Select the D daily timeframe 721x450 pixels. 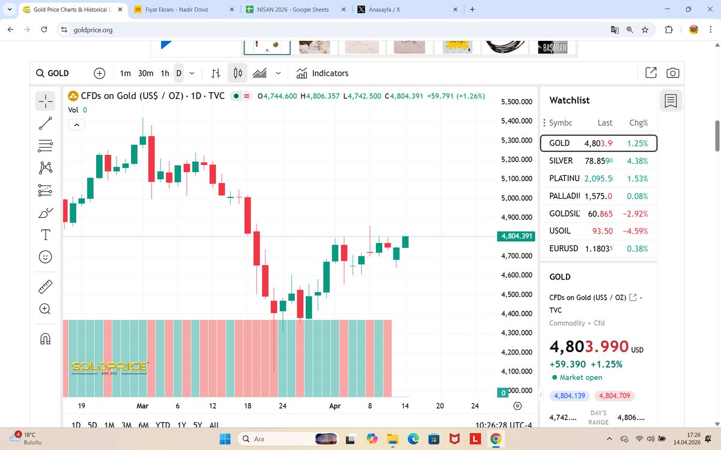point(178,73)
